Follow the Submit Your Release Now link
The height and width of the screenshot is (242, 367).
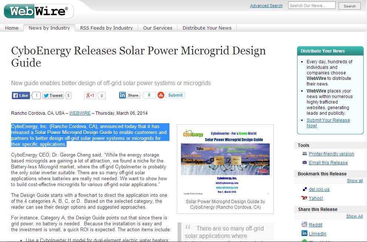(328, 123)
